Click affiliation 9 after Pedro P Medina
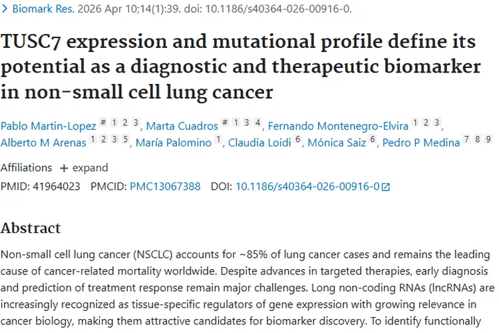 (488, 140)
